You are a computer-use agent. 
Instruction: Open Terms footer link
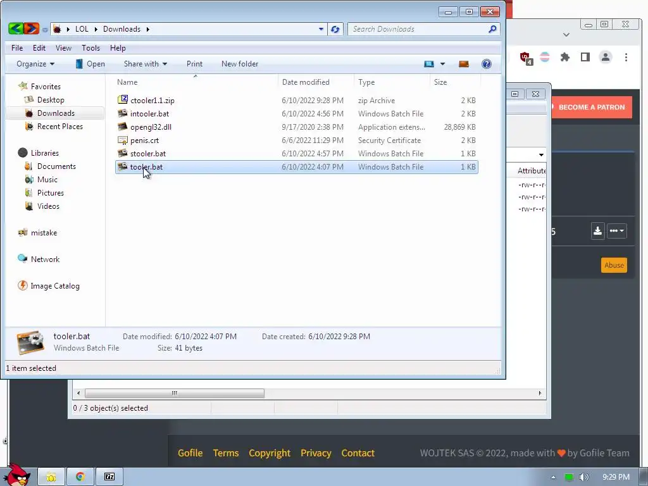(x=226, y=453)
